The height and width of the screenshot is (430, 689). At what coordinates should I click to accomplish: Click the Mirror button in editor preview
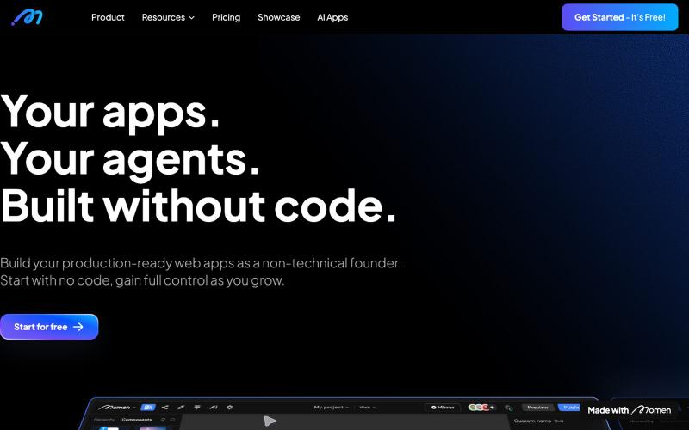tap(443, 408)
